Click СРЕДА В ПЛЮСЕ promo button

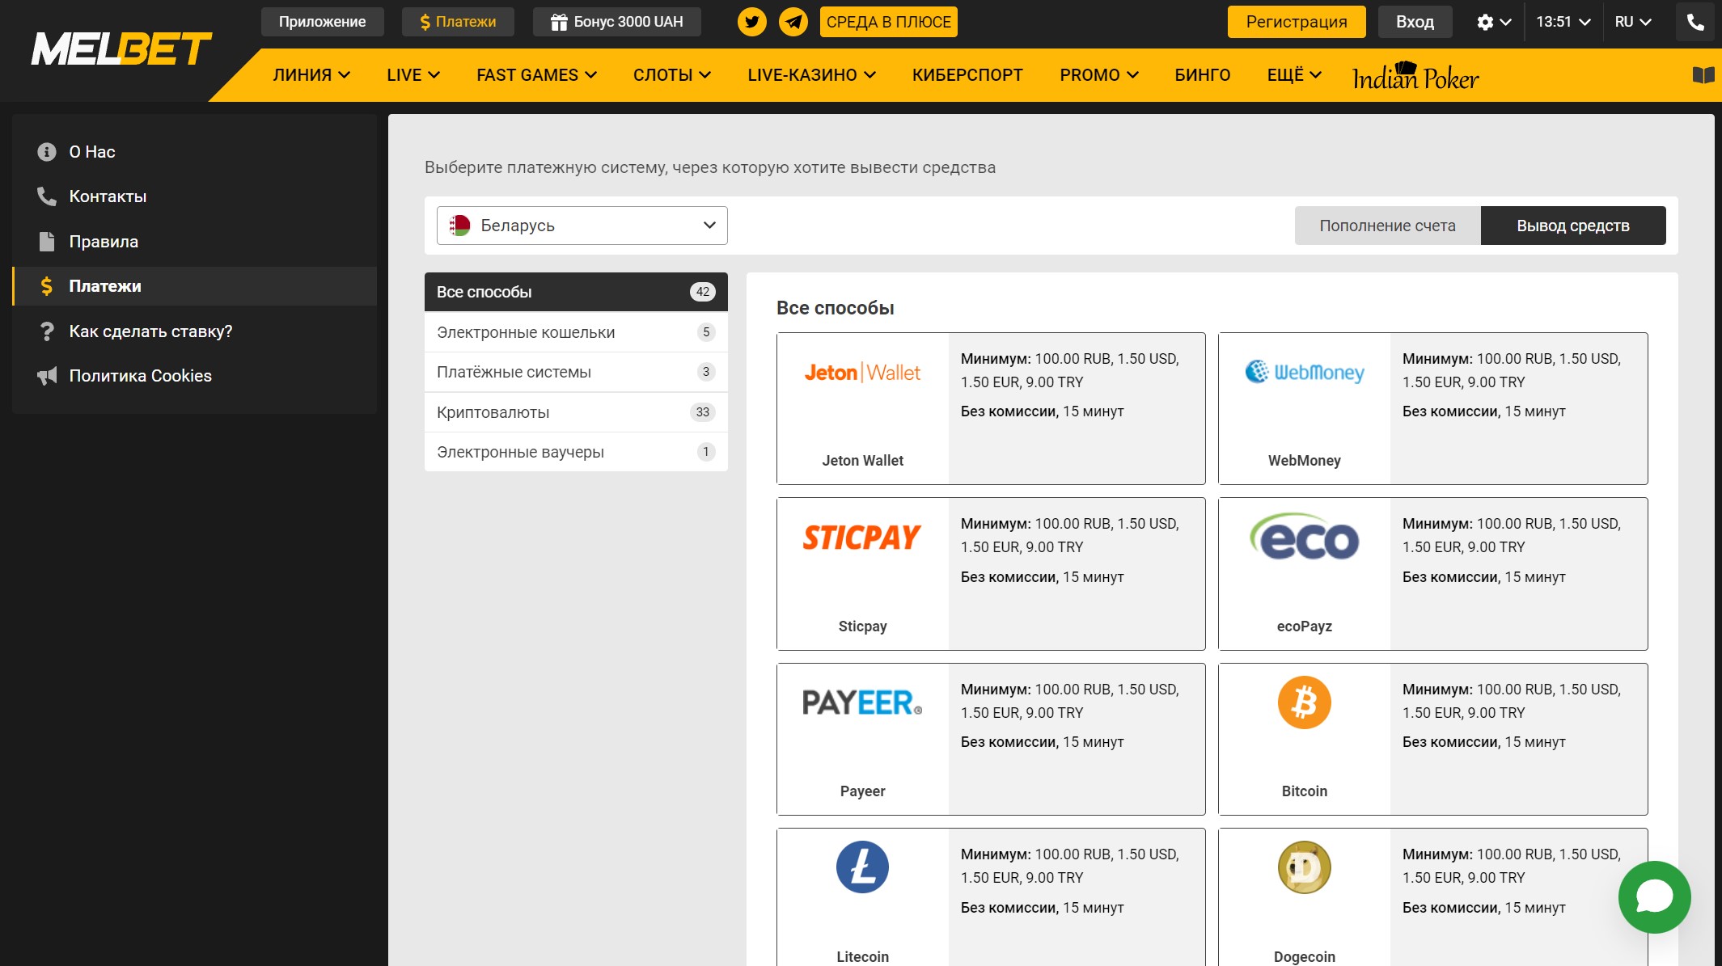(888, 22)
